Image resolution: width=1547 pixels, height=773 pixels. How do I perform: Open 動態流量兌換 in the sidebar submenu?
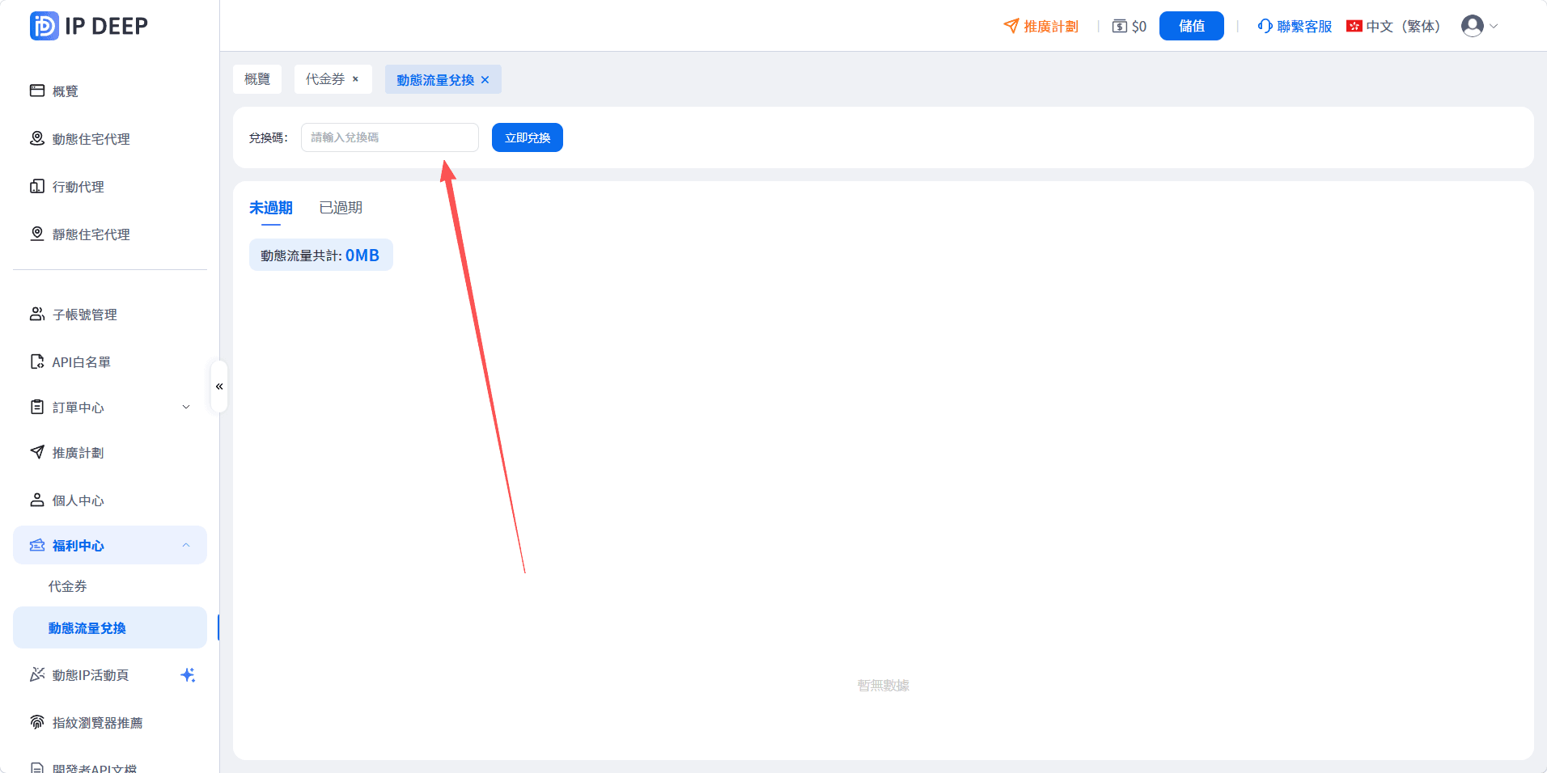[110, 627]
